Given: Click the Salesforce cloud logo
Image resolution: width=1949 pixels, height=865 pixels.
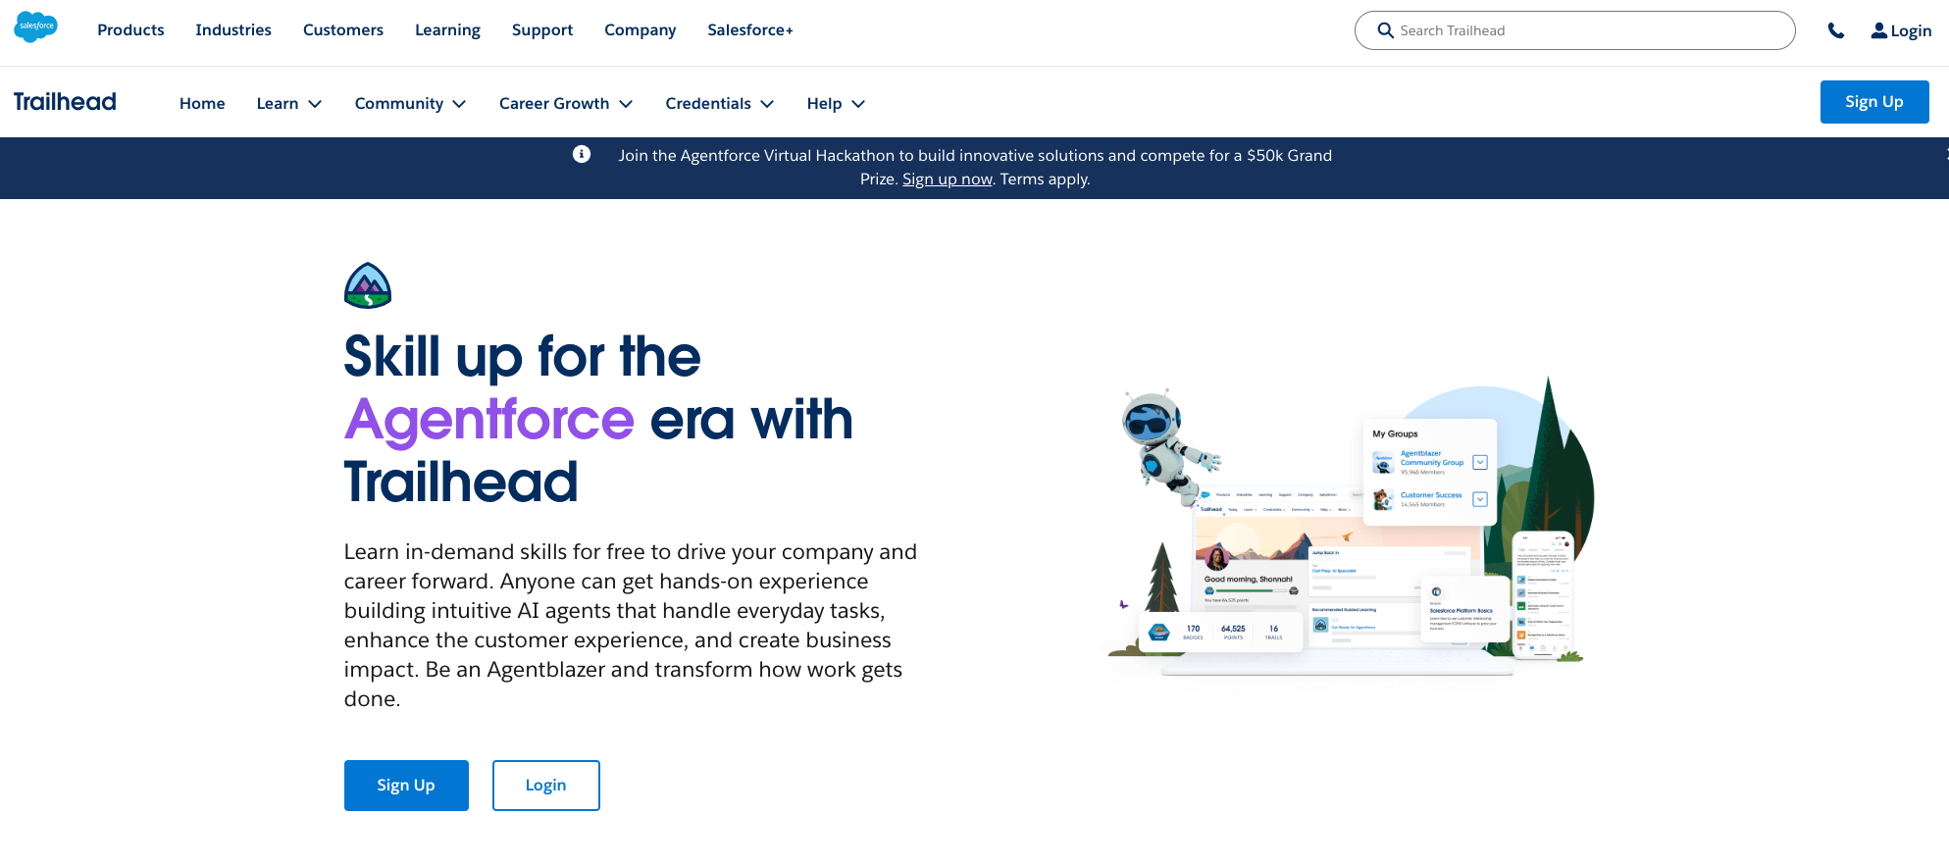Looking at the screenshot, I should tap(36, 26).
